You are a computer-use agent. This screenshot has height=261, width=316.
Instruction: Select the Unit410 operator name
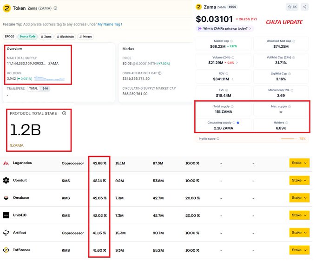[x=20, y=215]
